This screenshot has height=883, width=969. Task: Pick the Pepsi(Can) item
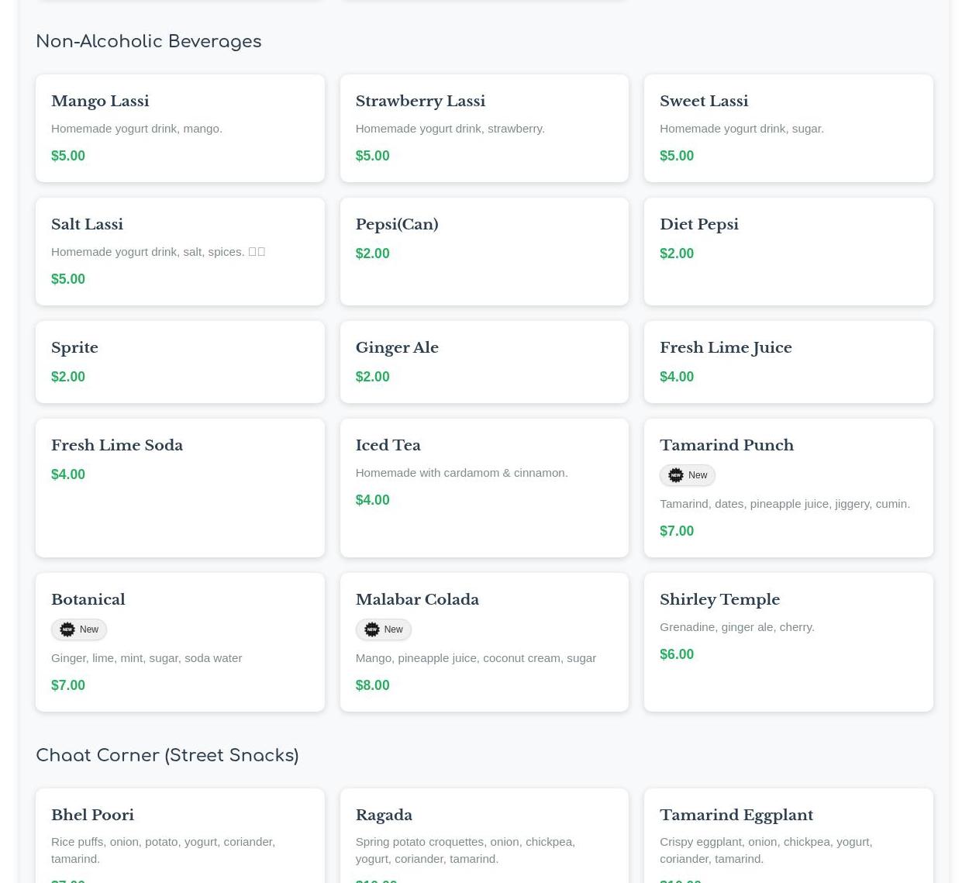397,225
